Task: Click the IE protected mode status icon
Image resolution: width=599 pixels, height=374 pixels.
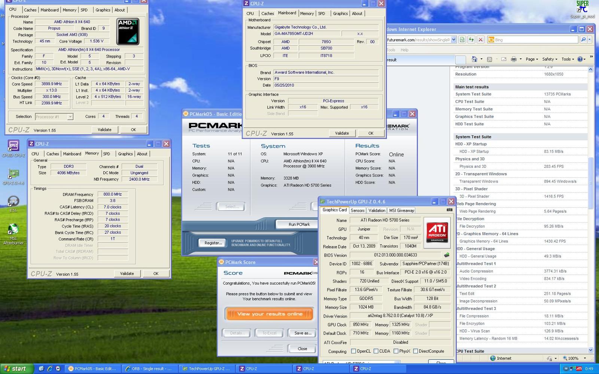Action: [549, 358]
